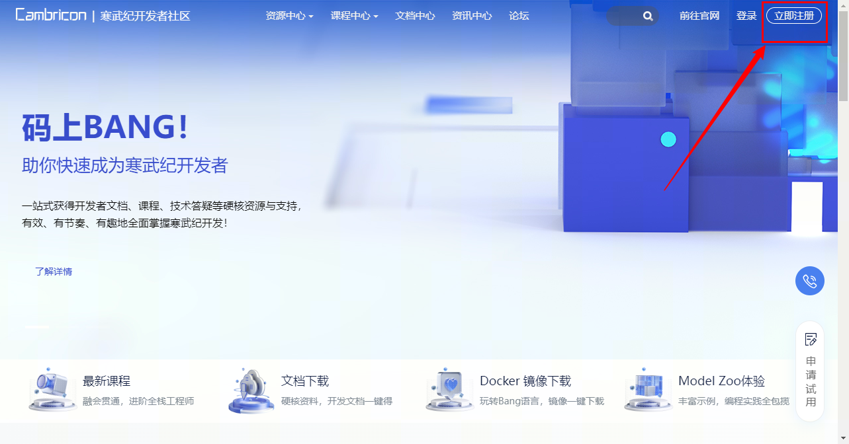Click the phone contact floating icon
This screenshot has height=444, width=849.
809,281
